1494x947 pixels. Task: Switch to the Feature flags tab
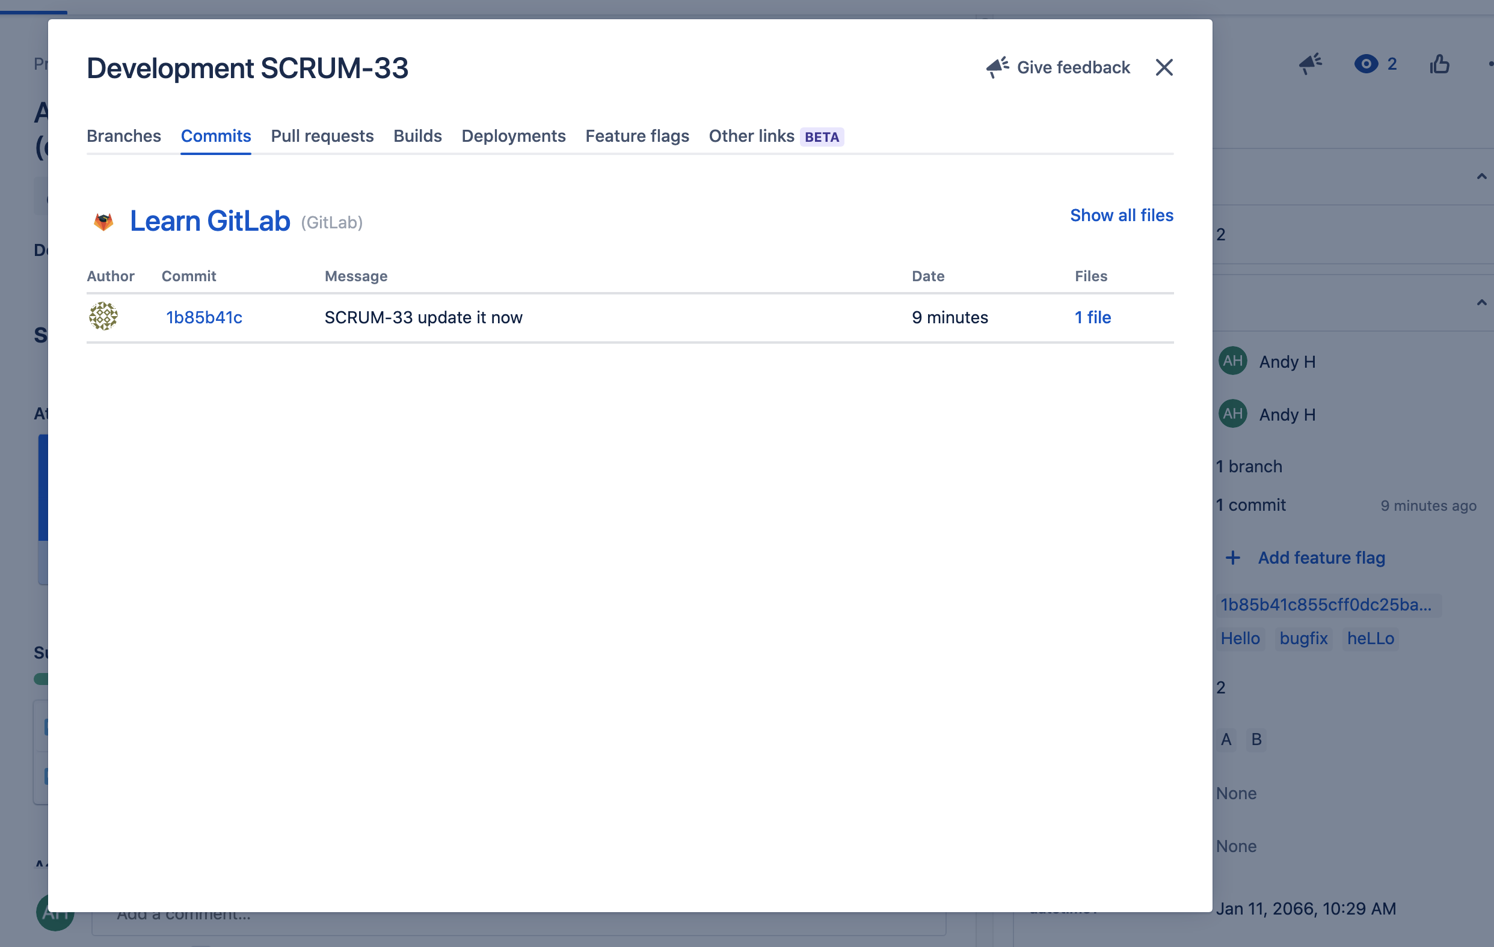click(x=637, y=136)
